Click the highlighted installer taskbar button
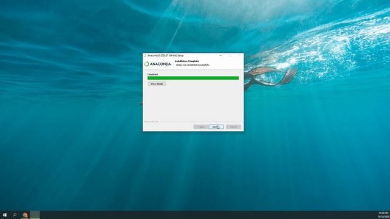 tap(35, 215)
